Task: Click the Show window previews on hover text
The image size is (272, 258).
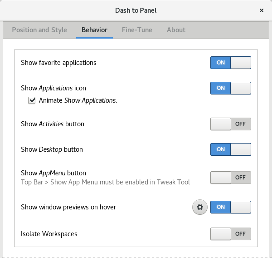Action: click(x=68, y=207)
